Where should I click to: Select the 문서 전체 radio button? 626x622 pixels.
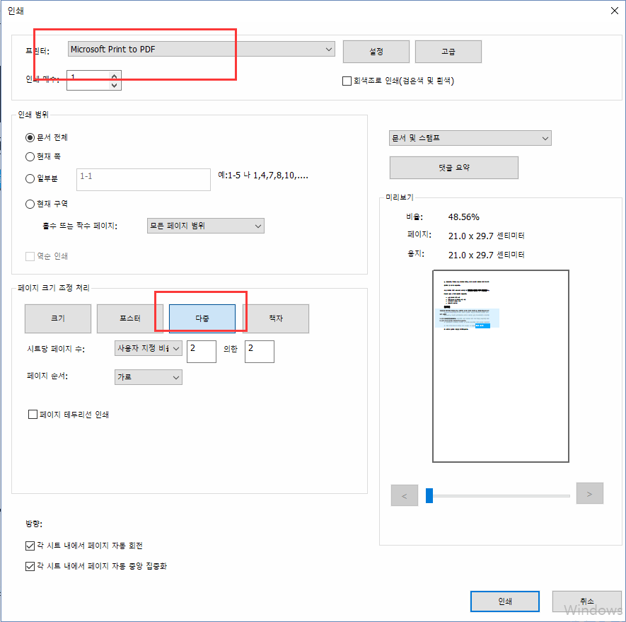click(x=30, y=137)
